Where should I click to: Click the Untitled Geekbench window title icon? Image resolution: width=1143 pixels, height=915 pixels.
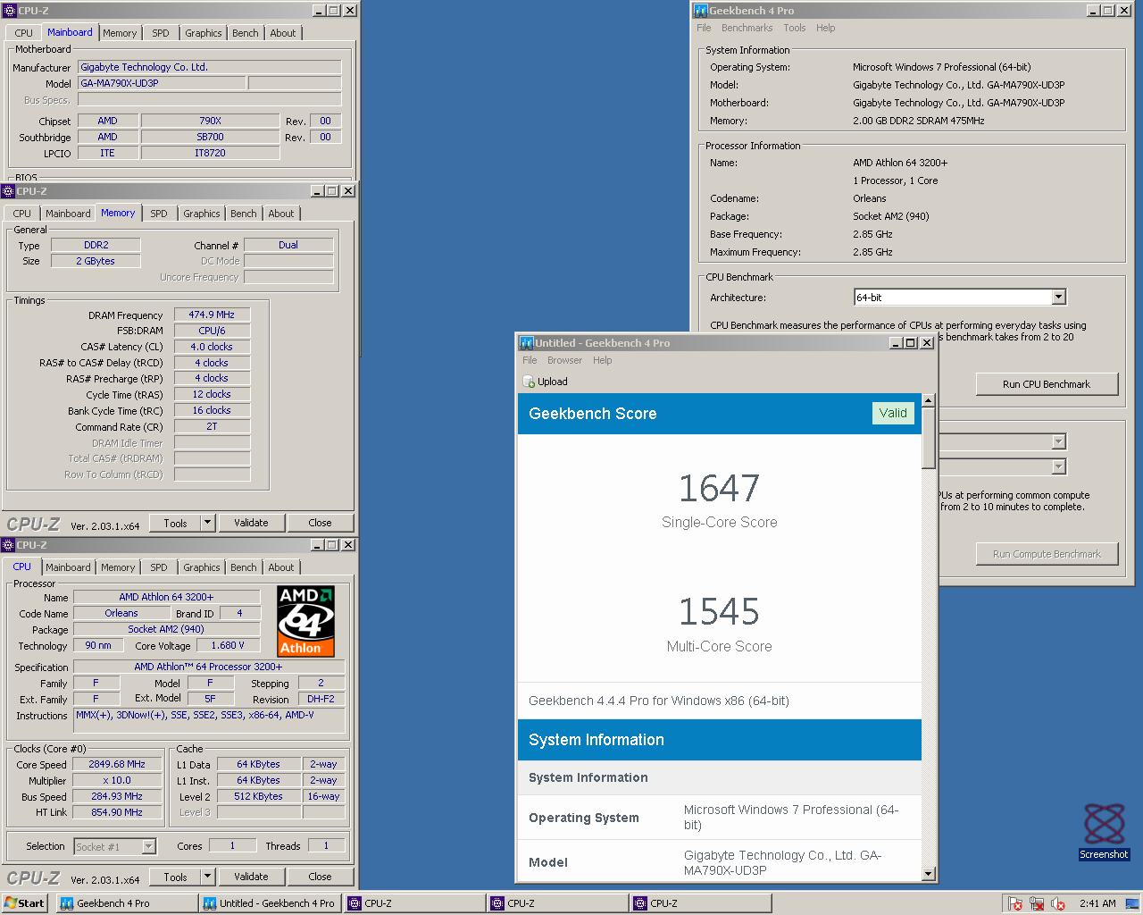pyautogui.click(x=527, y=343)
